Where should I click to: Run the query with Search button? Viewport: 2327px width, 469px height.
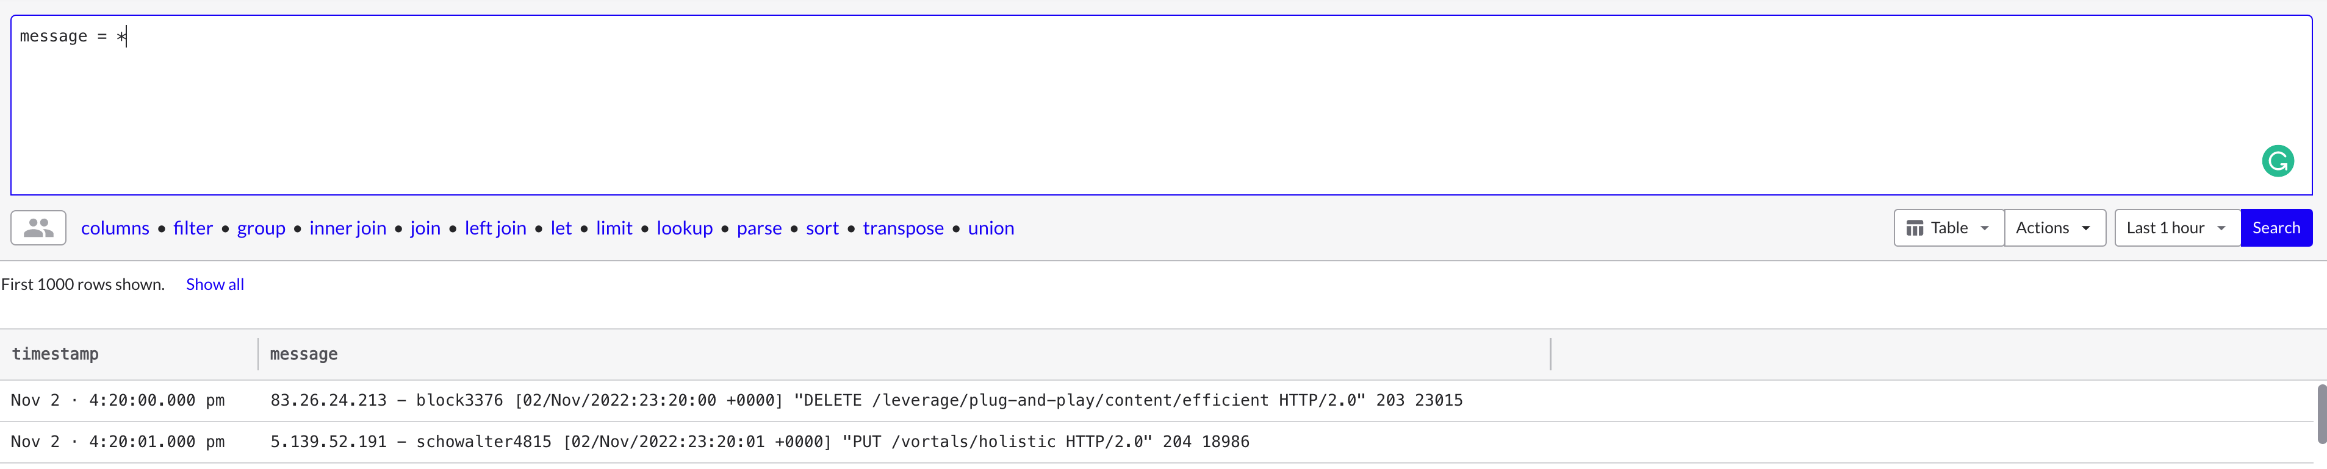(x=2276, y=228)
